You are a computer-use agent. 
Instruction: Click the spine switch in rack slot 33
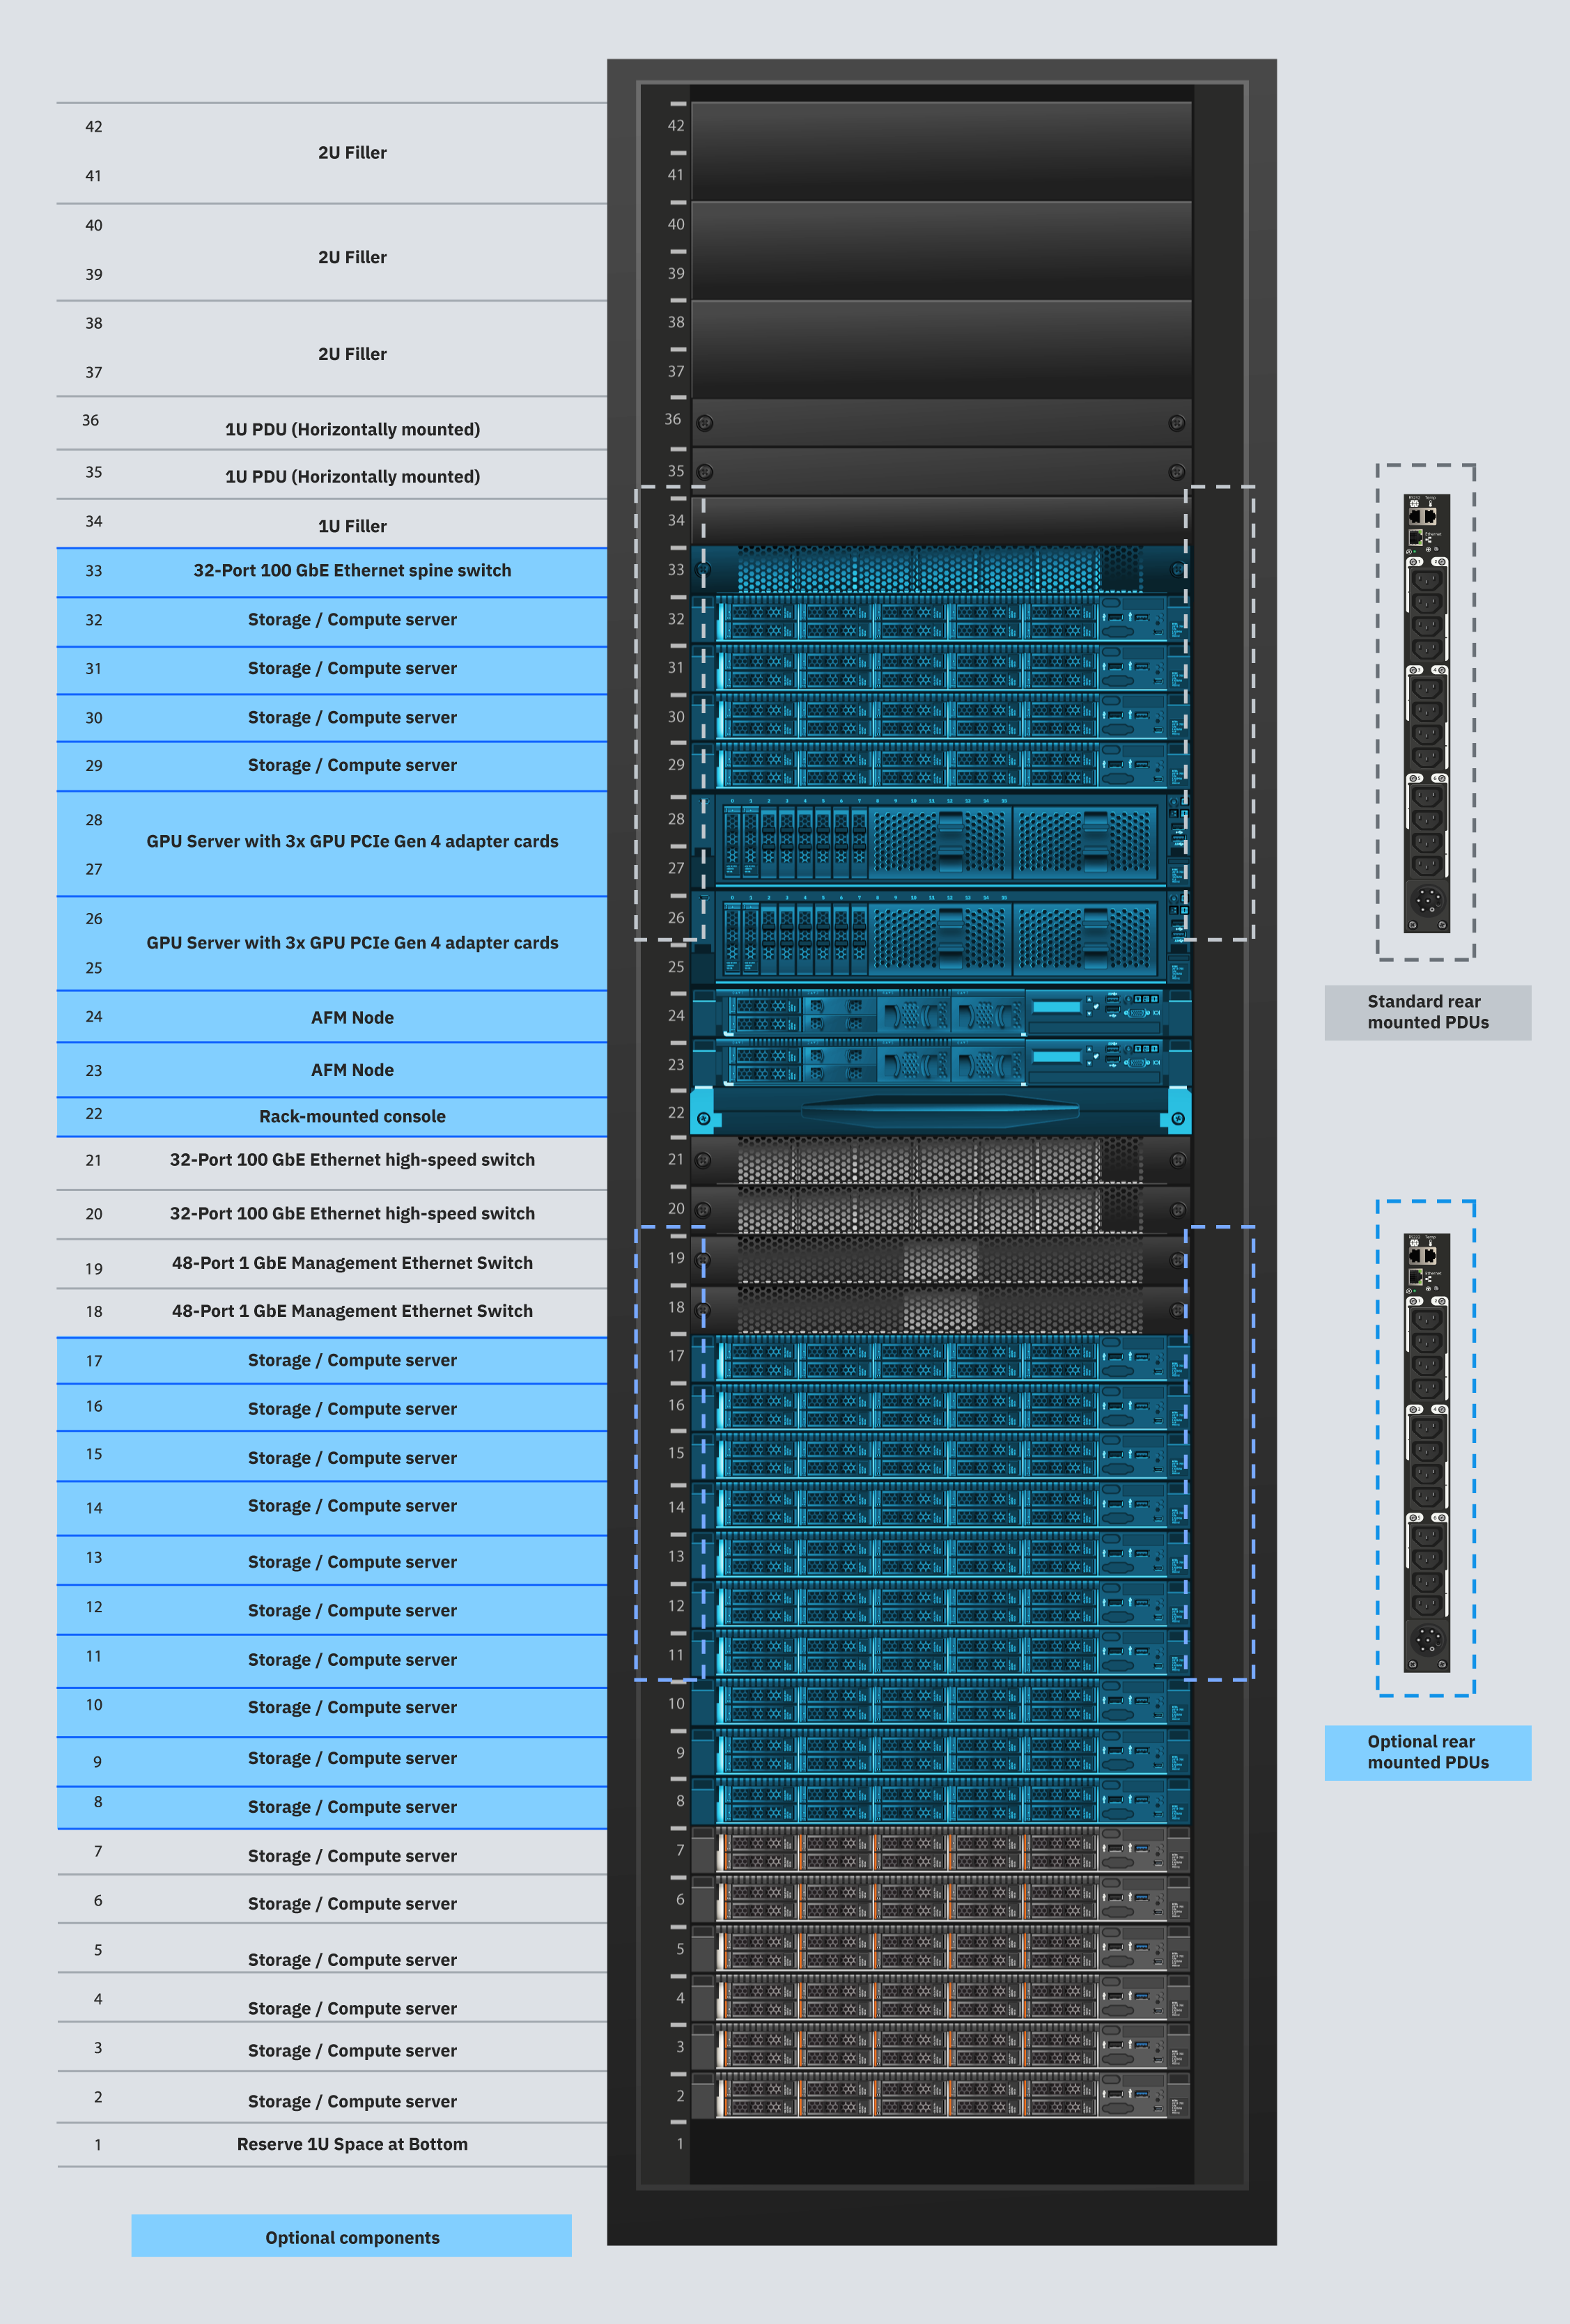tap(940, 570)
